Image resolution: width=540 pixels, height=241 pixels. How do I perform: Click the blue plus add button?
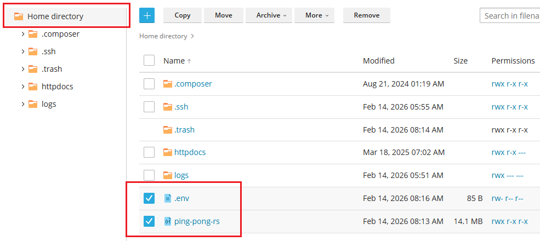[x=147, y=15]
